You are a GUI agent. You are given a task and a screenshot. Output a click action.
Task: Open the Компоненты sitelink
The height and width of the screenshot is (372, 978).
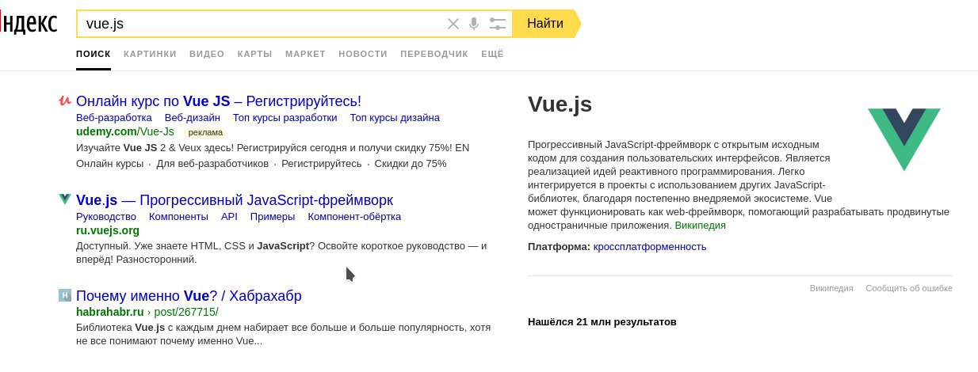(x=178, y=217)
